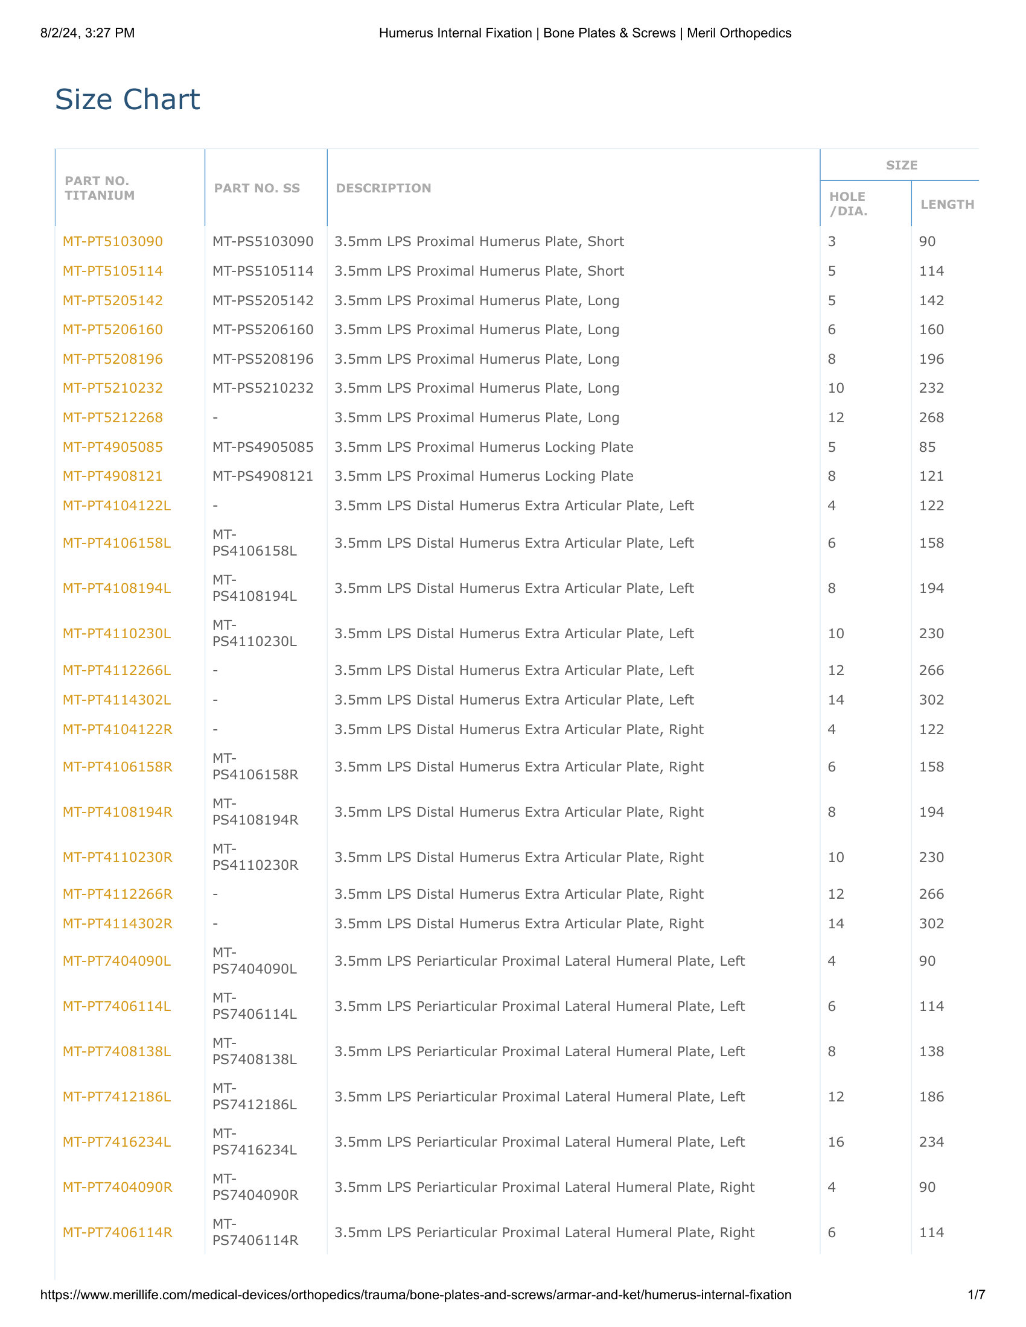This screenshot has height=1327, width=1026.
Task: Open the MT-PT4110230L titanium link
Action: click(116, 634)
